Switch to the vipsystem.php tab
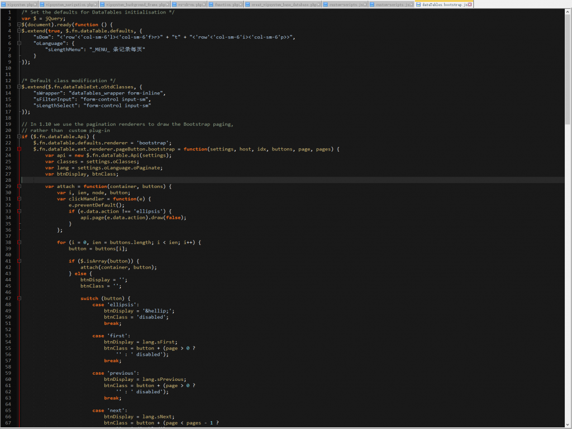This screenshot has height=429, width=572. pos(20,4)
